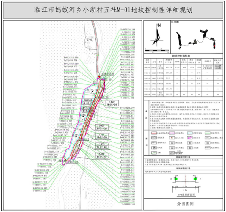226x212 pixels.
Task: Click the 图例 legend side label
Action: pyautogui.click(x=146, y=142)
